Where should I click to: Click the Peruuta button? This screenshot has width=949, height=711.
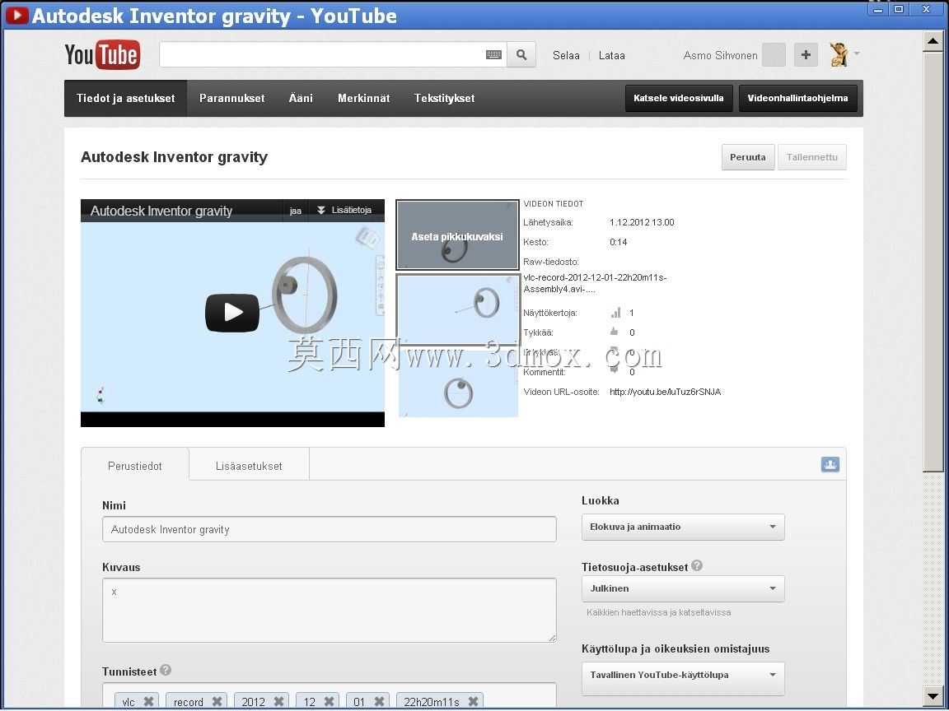click(x=747, y=157)
